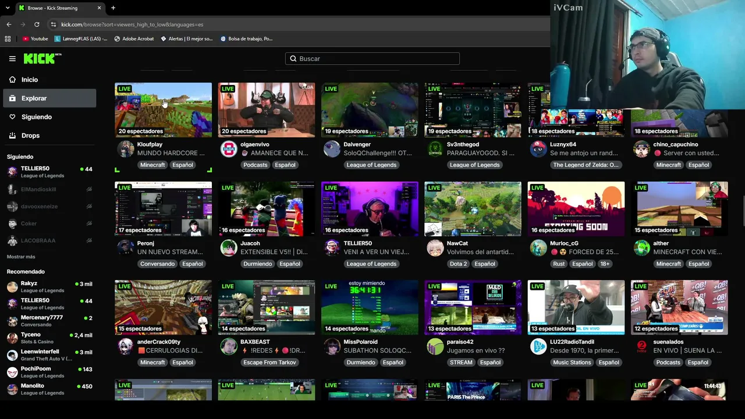
Task: Click the Dota 2 tag under NawCat
Action: click(x=458, y=264)
